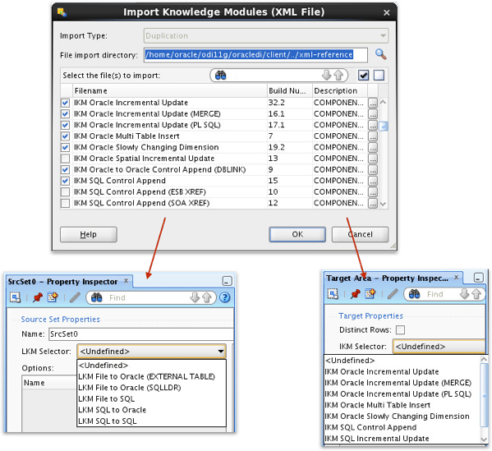
Task: Click the Select All checked-box icon
Action: pos(363,76)
